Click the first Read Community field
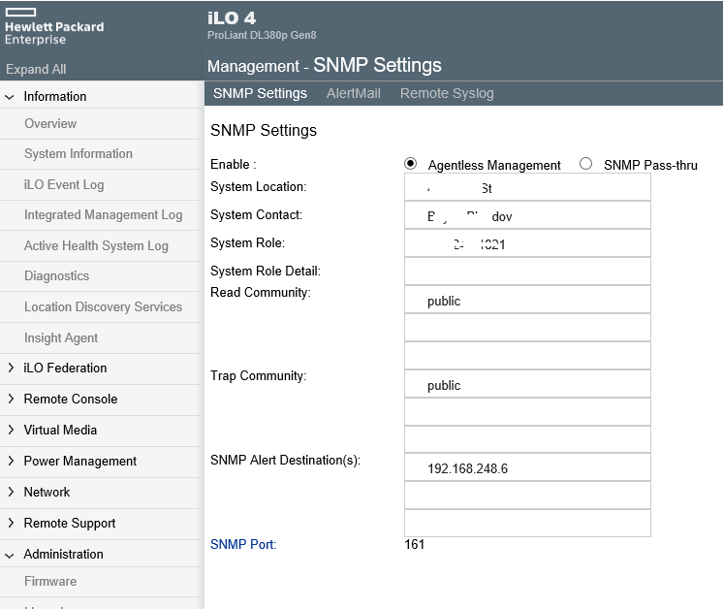This screenshot has height=609, width=723. click(527, 301)
